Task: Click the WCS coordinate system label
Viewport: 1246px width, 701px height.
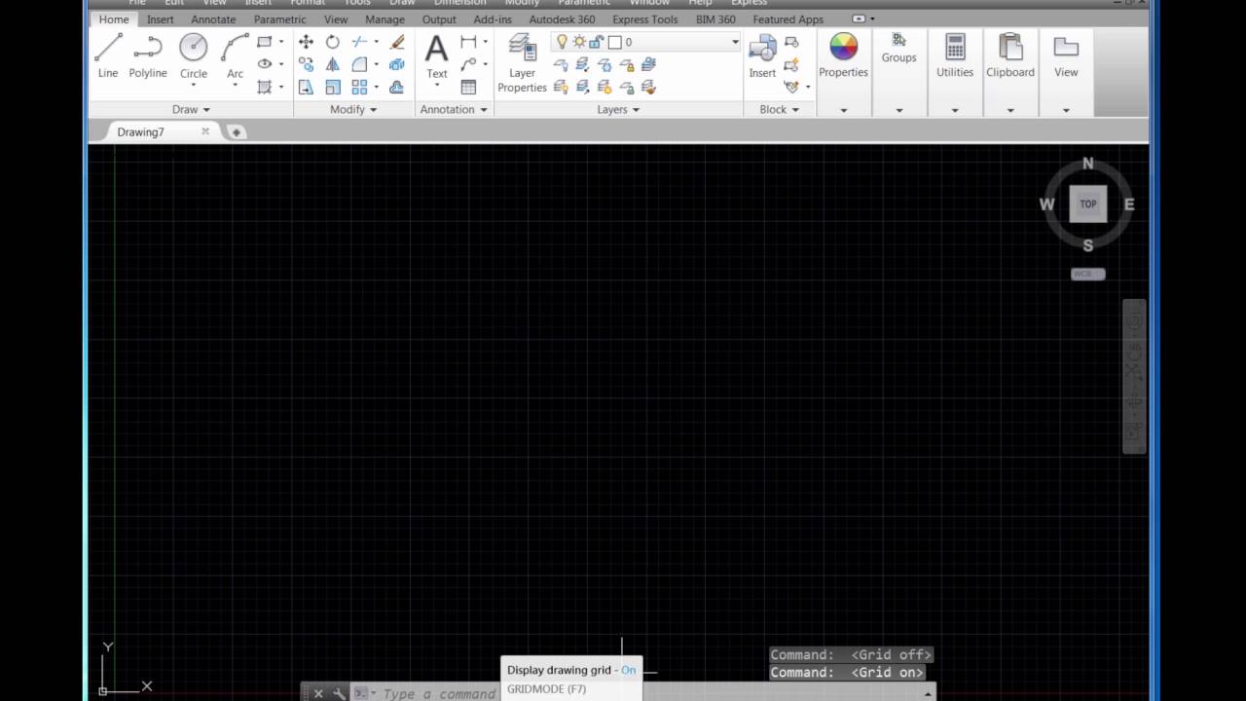Action: pyautogui.click(x=1087, y=275)
